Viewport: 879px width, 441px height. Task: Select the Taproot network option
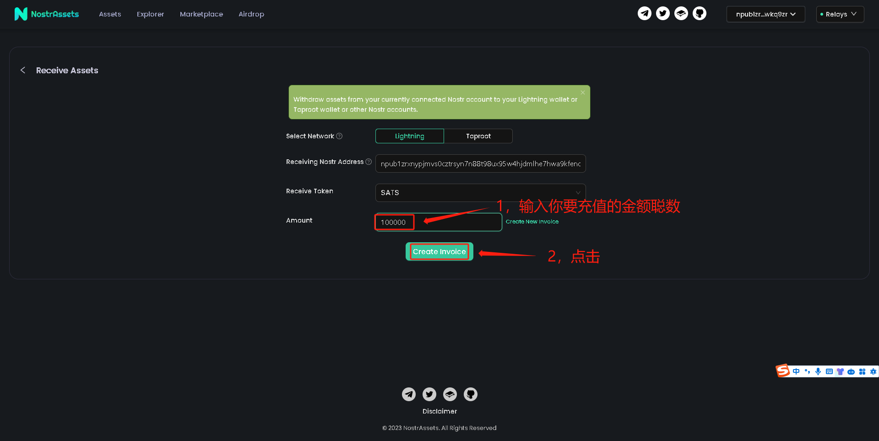point(478,136)
